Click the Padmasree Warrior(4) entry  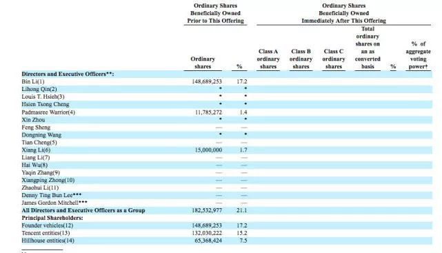pos(48,112)
